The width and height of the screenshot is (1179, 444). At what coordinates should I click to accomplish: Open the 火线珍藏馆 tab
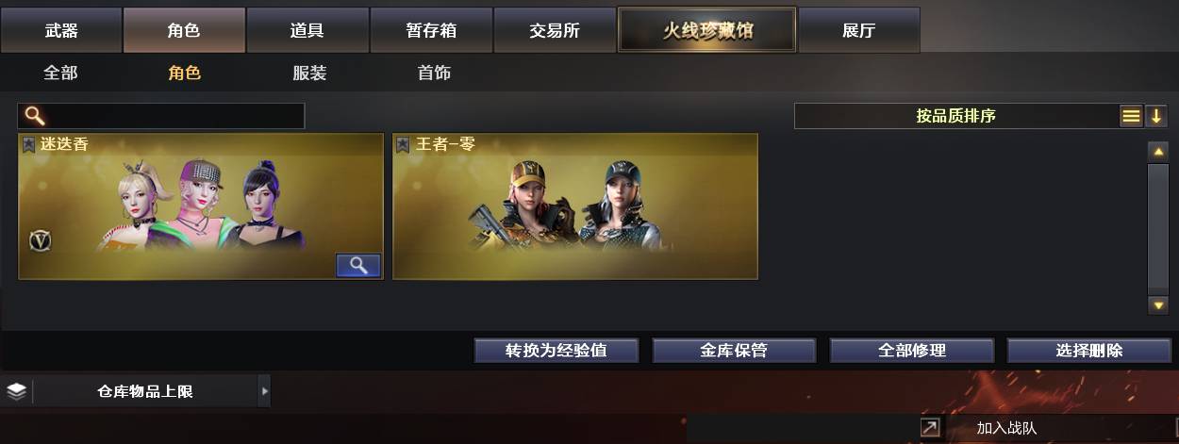coord(707,30)
